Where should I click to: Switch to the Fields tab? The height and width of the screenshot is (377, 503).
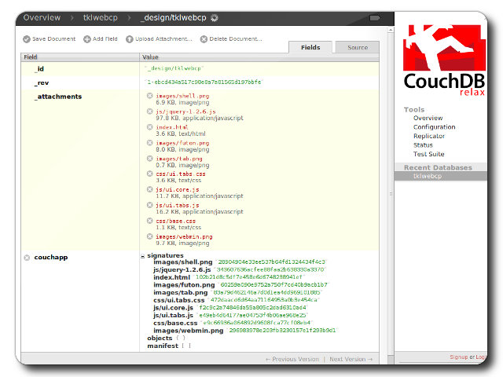pos(310,47)
